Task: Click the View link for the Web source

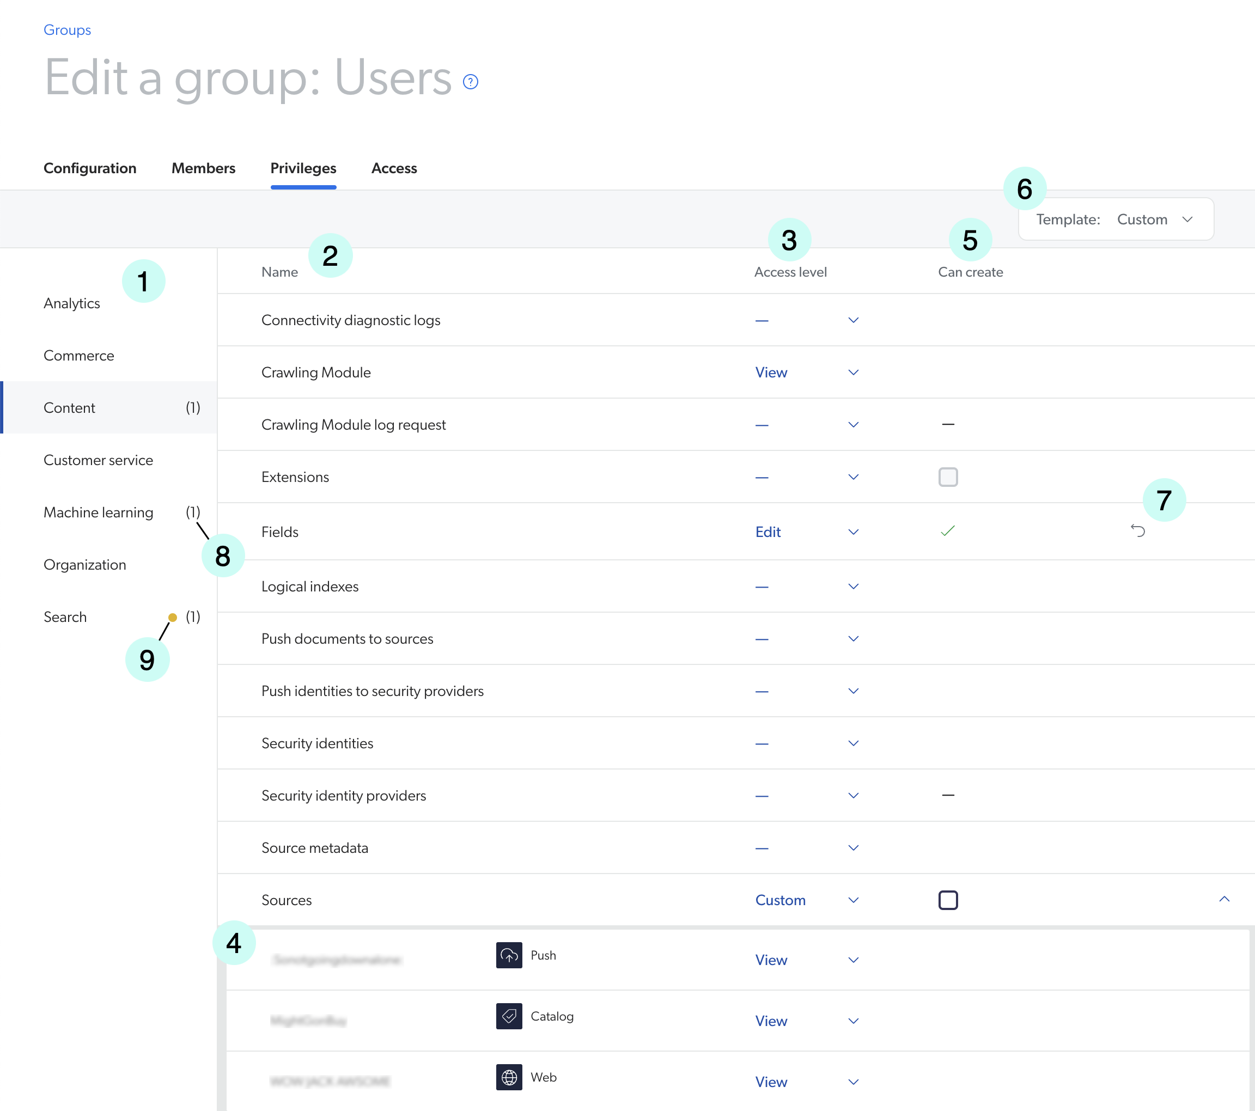Action: pyautogui.click(x=771, y=1082)
